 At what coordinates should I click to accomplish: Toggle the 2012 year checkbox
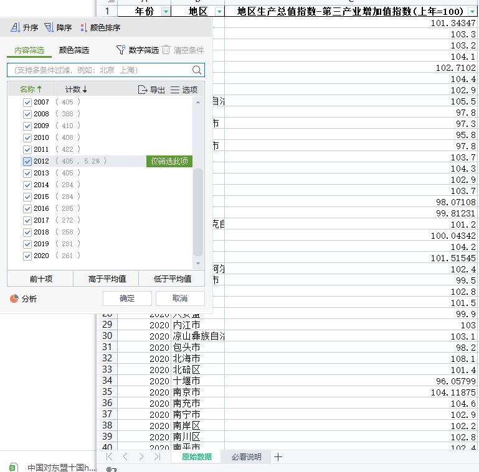pyautogui.click(x=27, y=161)
